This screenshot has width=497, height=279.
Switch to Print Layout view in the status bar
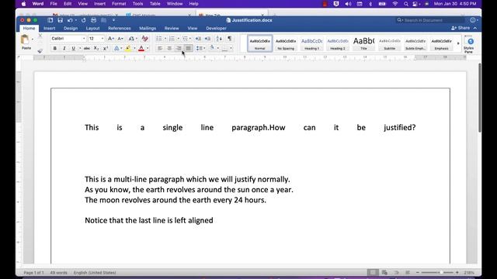373,272
